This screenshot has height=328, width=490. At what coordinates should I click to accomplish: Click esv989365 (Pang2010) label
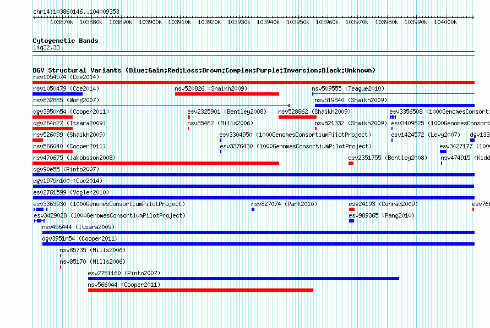(382, 215)
